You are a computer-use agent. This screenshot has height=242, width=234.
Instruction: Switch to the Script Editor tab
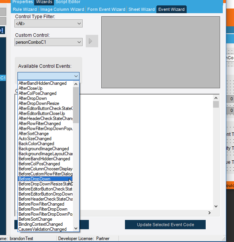pyautogui.click(x=68, y=2)
